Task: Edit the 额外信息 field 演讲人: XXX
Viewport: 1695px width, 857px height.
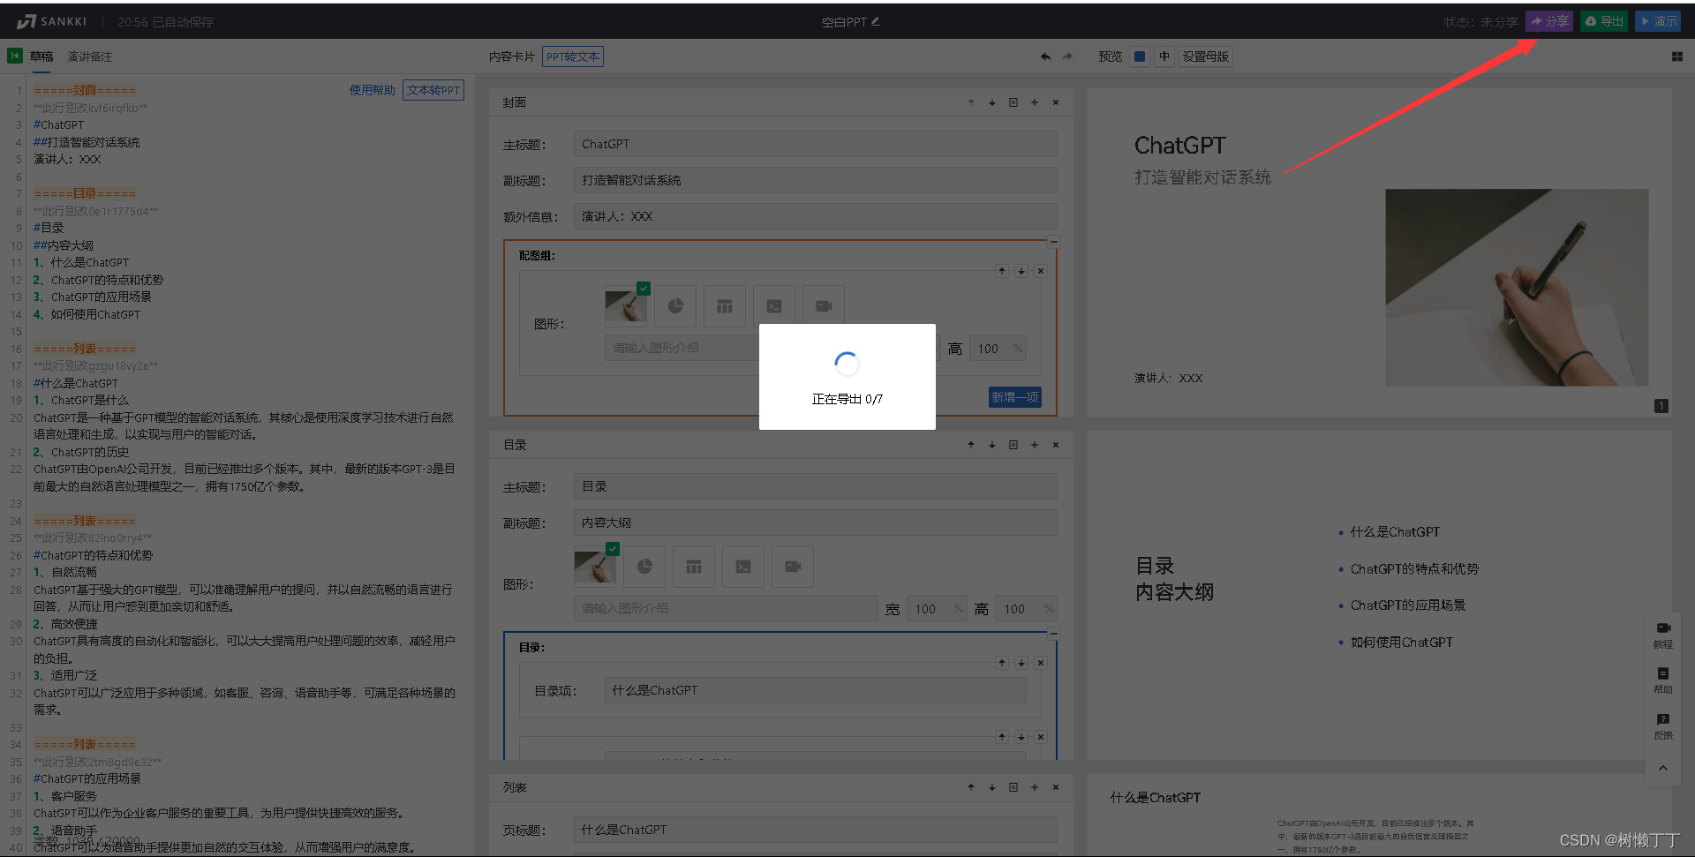Action: (815, 216)
